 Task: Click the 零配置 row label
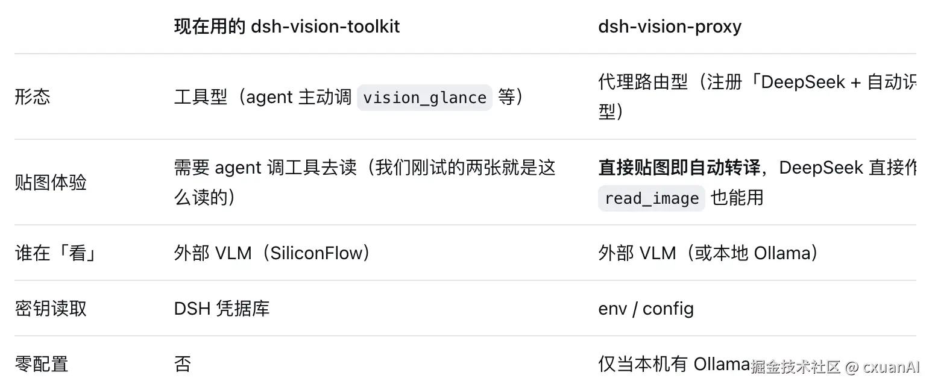[x=42, y=364]
